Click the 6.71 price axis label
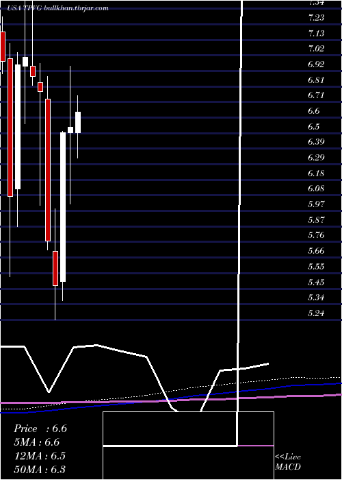Viewport: 342px width, 480px height. (x=316, y=95)
